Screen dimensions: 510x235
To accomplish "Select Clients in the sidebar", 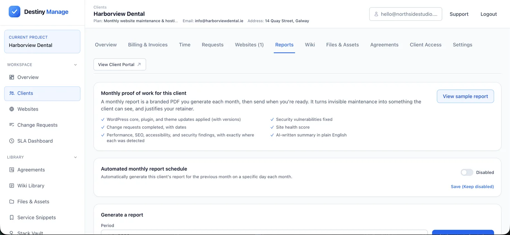I will 42,93.
